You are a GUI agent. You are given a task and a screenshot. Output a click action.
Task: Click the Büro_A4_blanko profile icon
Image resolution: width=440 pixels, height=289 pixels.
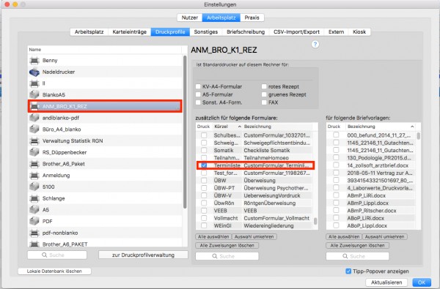tap(34, 129)
